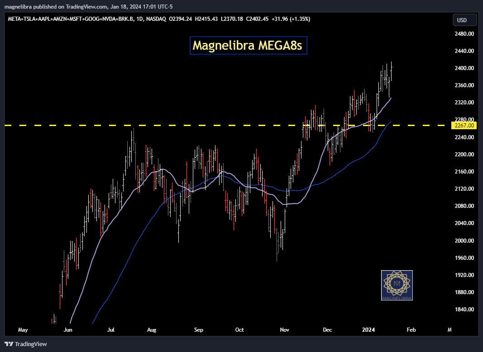483x352 pixels.
Task: Click the open value O2394.24
Action: click(x=181, y=19)
